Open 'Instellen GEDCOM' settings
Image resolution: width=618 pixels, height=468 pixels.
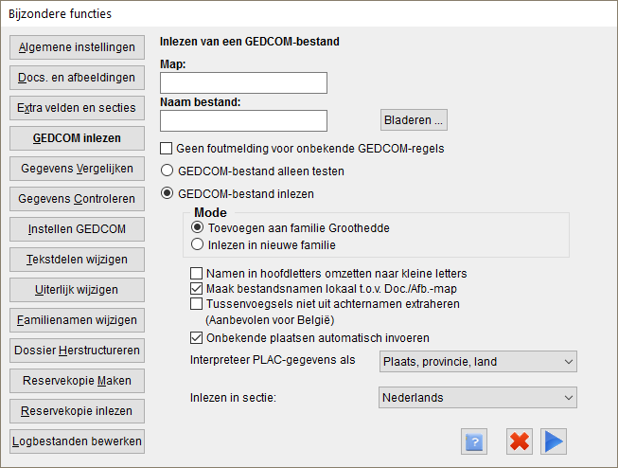(77, 229)
